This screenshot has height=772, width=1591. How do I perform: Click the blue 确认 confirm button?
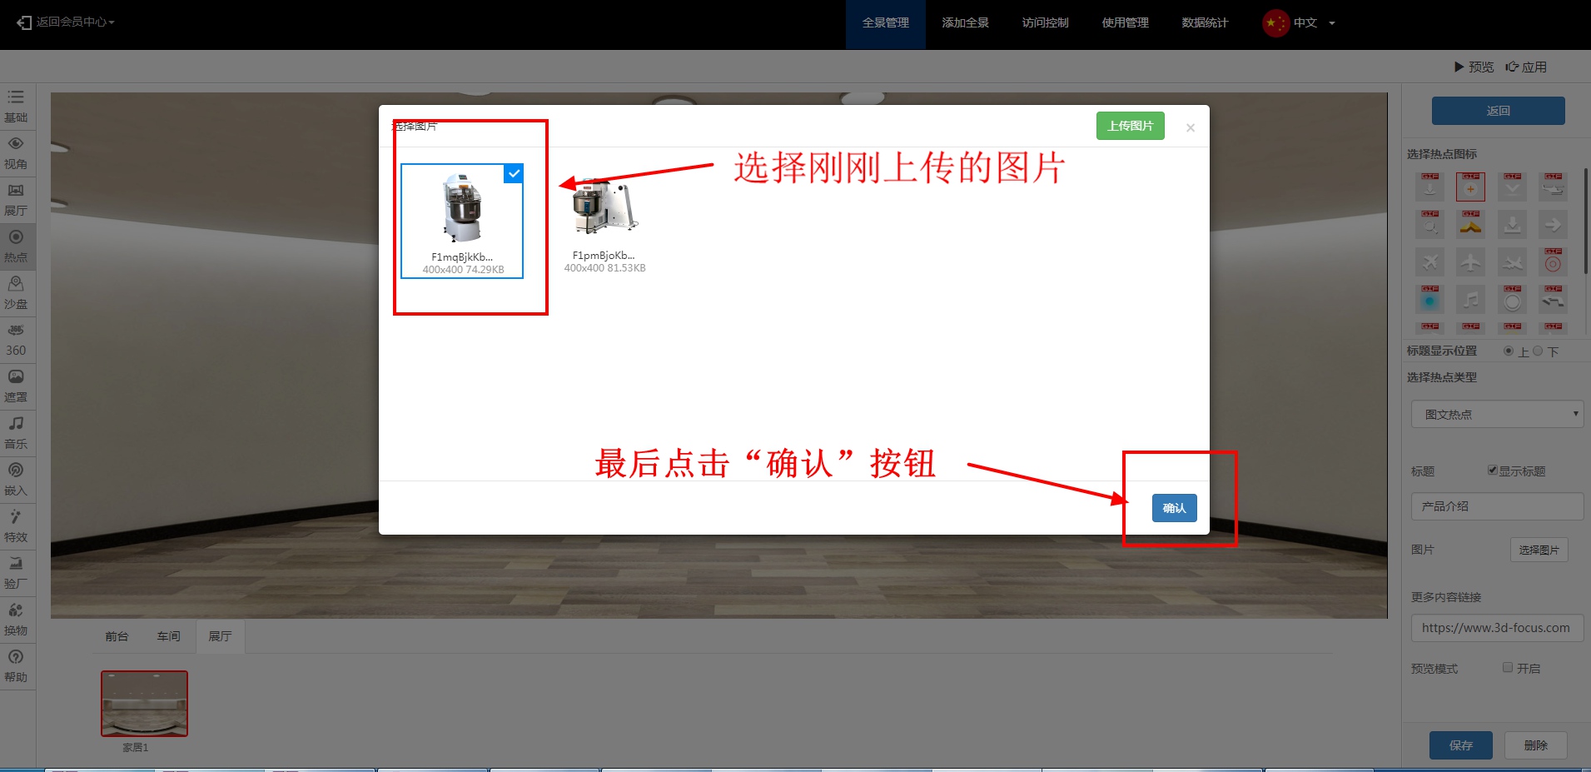click(1174, 508)
